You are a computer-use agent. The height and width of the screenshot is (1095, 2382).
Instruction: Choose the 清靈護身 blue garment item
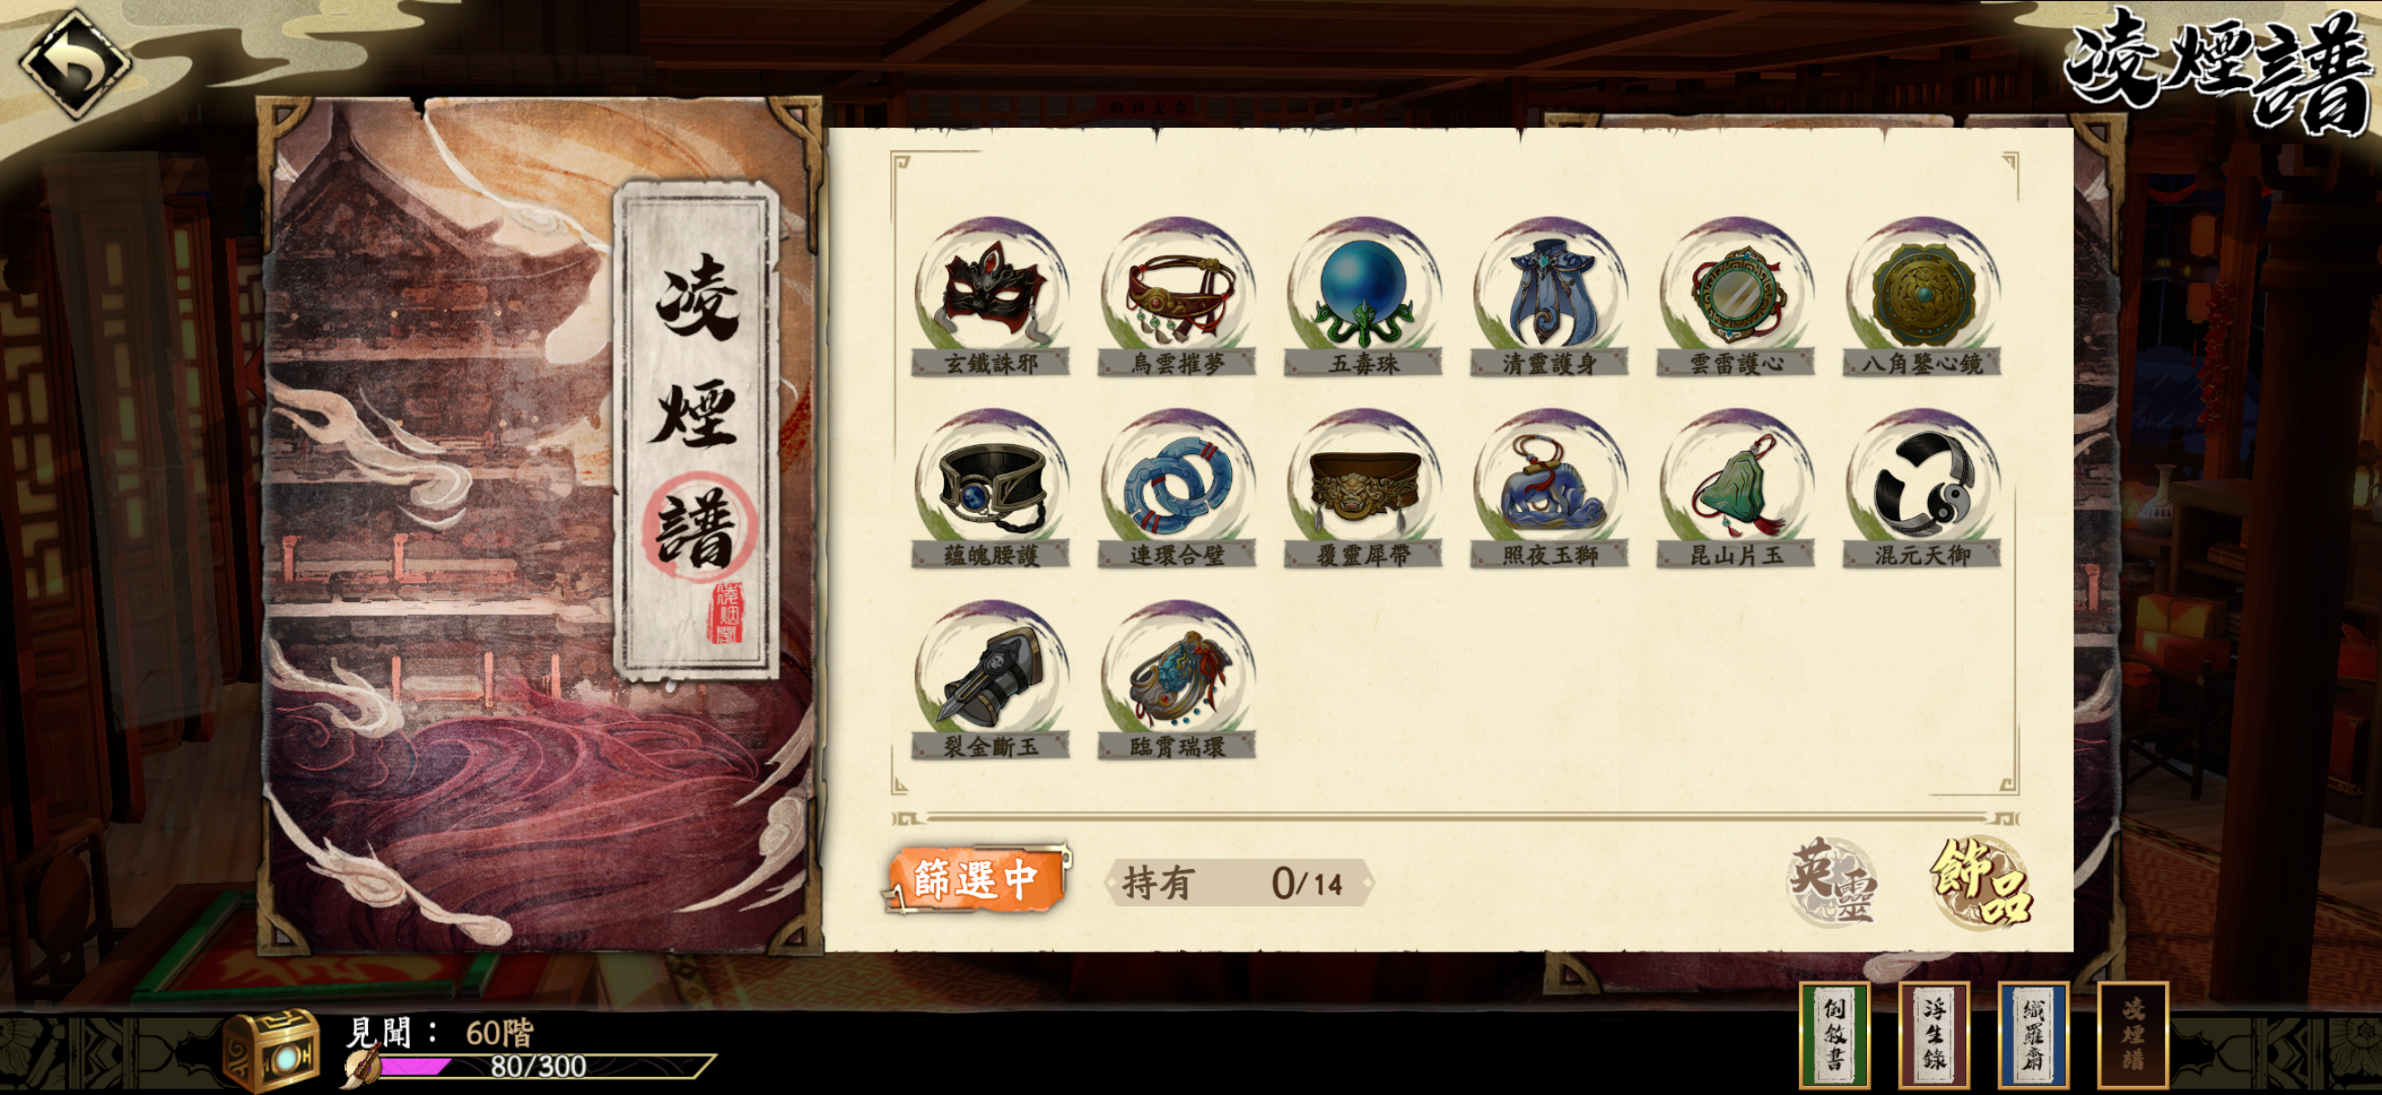pyautogui.click(x=1550, y=297)
